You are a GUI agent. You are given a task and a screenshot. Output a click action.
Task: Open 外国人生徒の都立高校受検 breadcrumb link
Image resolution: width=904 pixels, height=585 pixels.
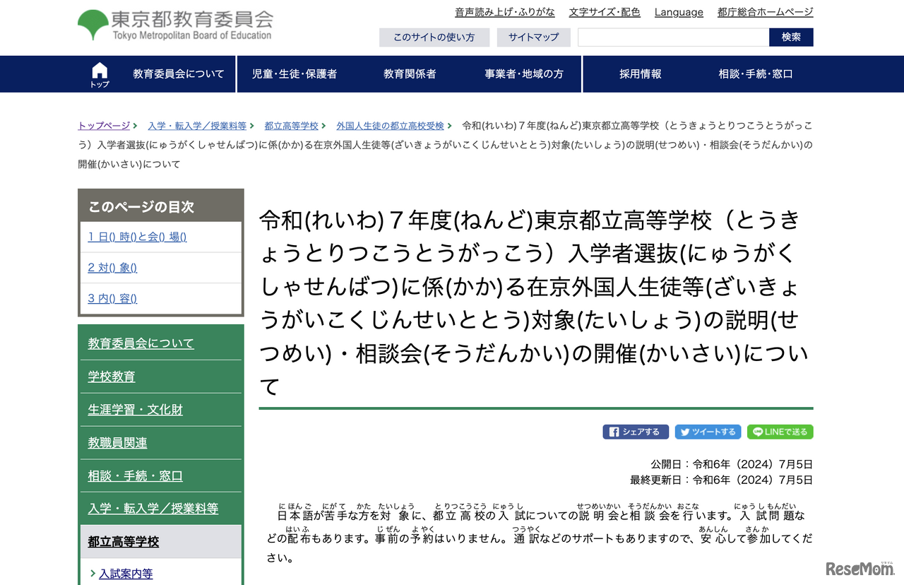click(x=390, y=126)
